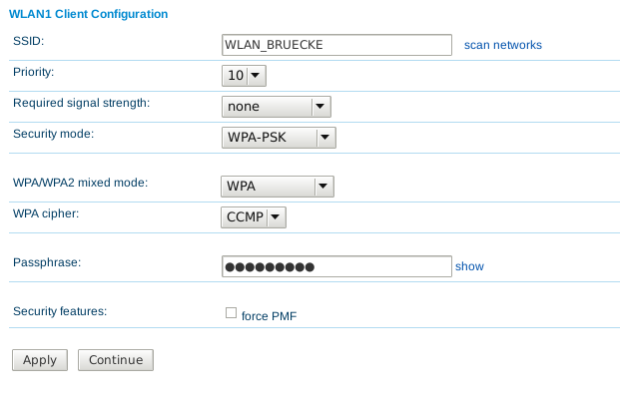620x410 pixels.
Task: Enable the force PMF checkbox
Action: pos(231,313)
